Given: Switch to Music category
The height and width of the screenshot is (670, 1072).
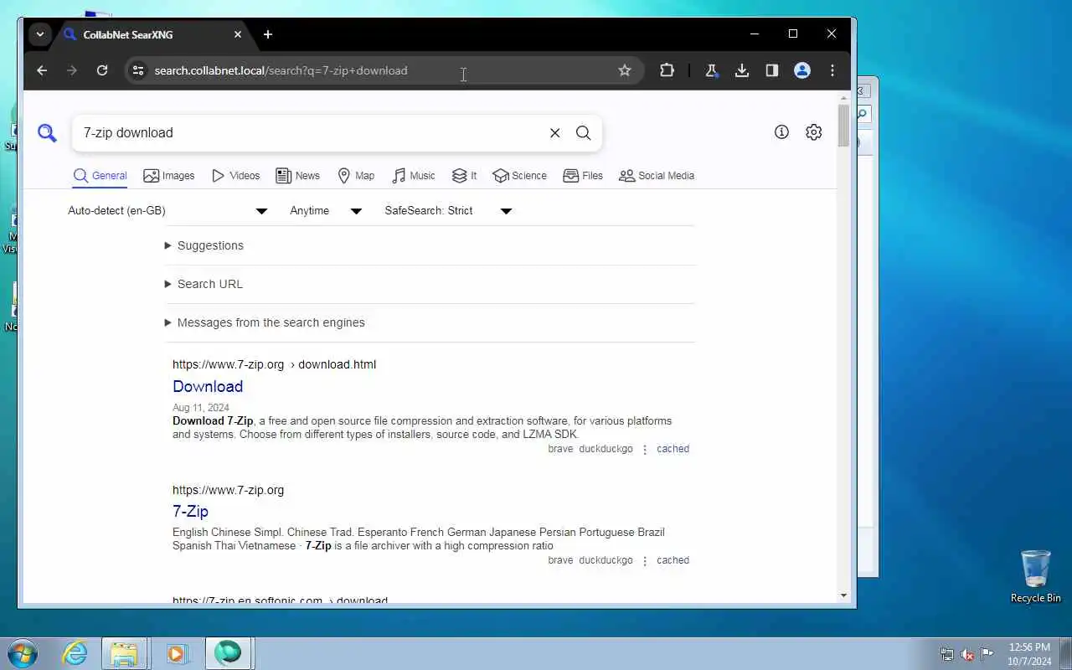Looking at the screenshot, I should pyautogui.click(x=413, y=175).
